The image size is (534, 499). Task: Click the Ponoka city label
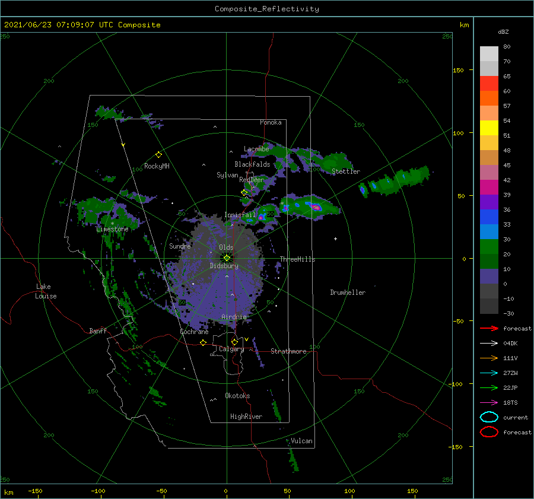(271, 122)
